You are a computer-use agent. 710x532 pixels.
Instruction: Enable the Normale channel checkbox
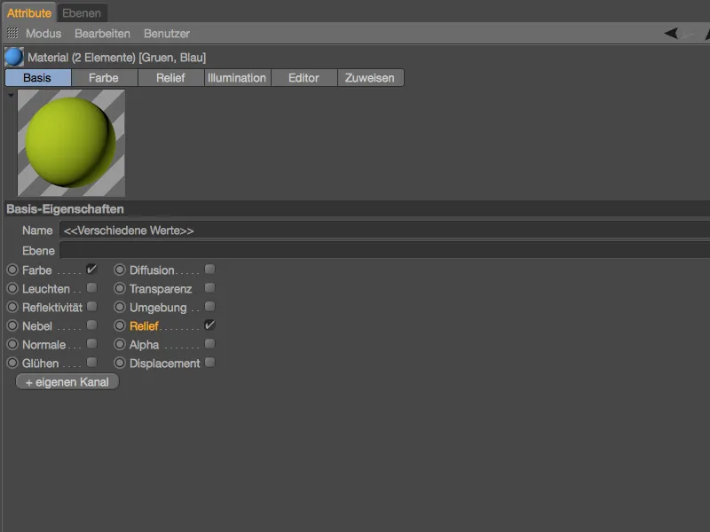tap(91, 343)
